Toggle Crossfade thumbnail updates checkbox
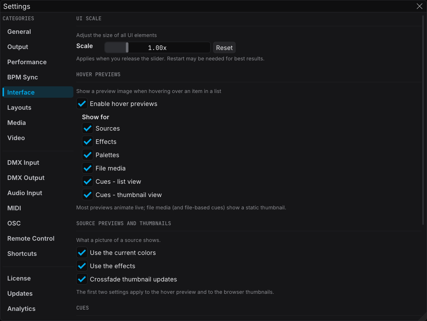Image resolution: width=427 pixels, height=321 pixels. click(82, 279)
